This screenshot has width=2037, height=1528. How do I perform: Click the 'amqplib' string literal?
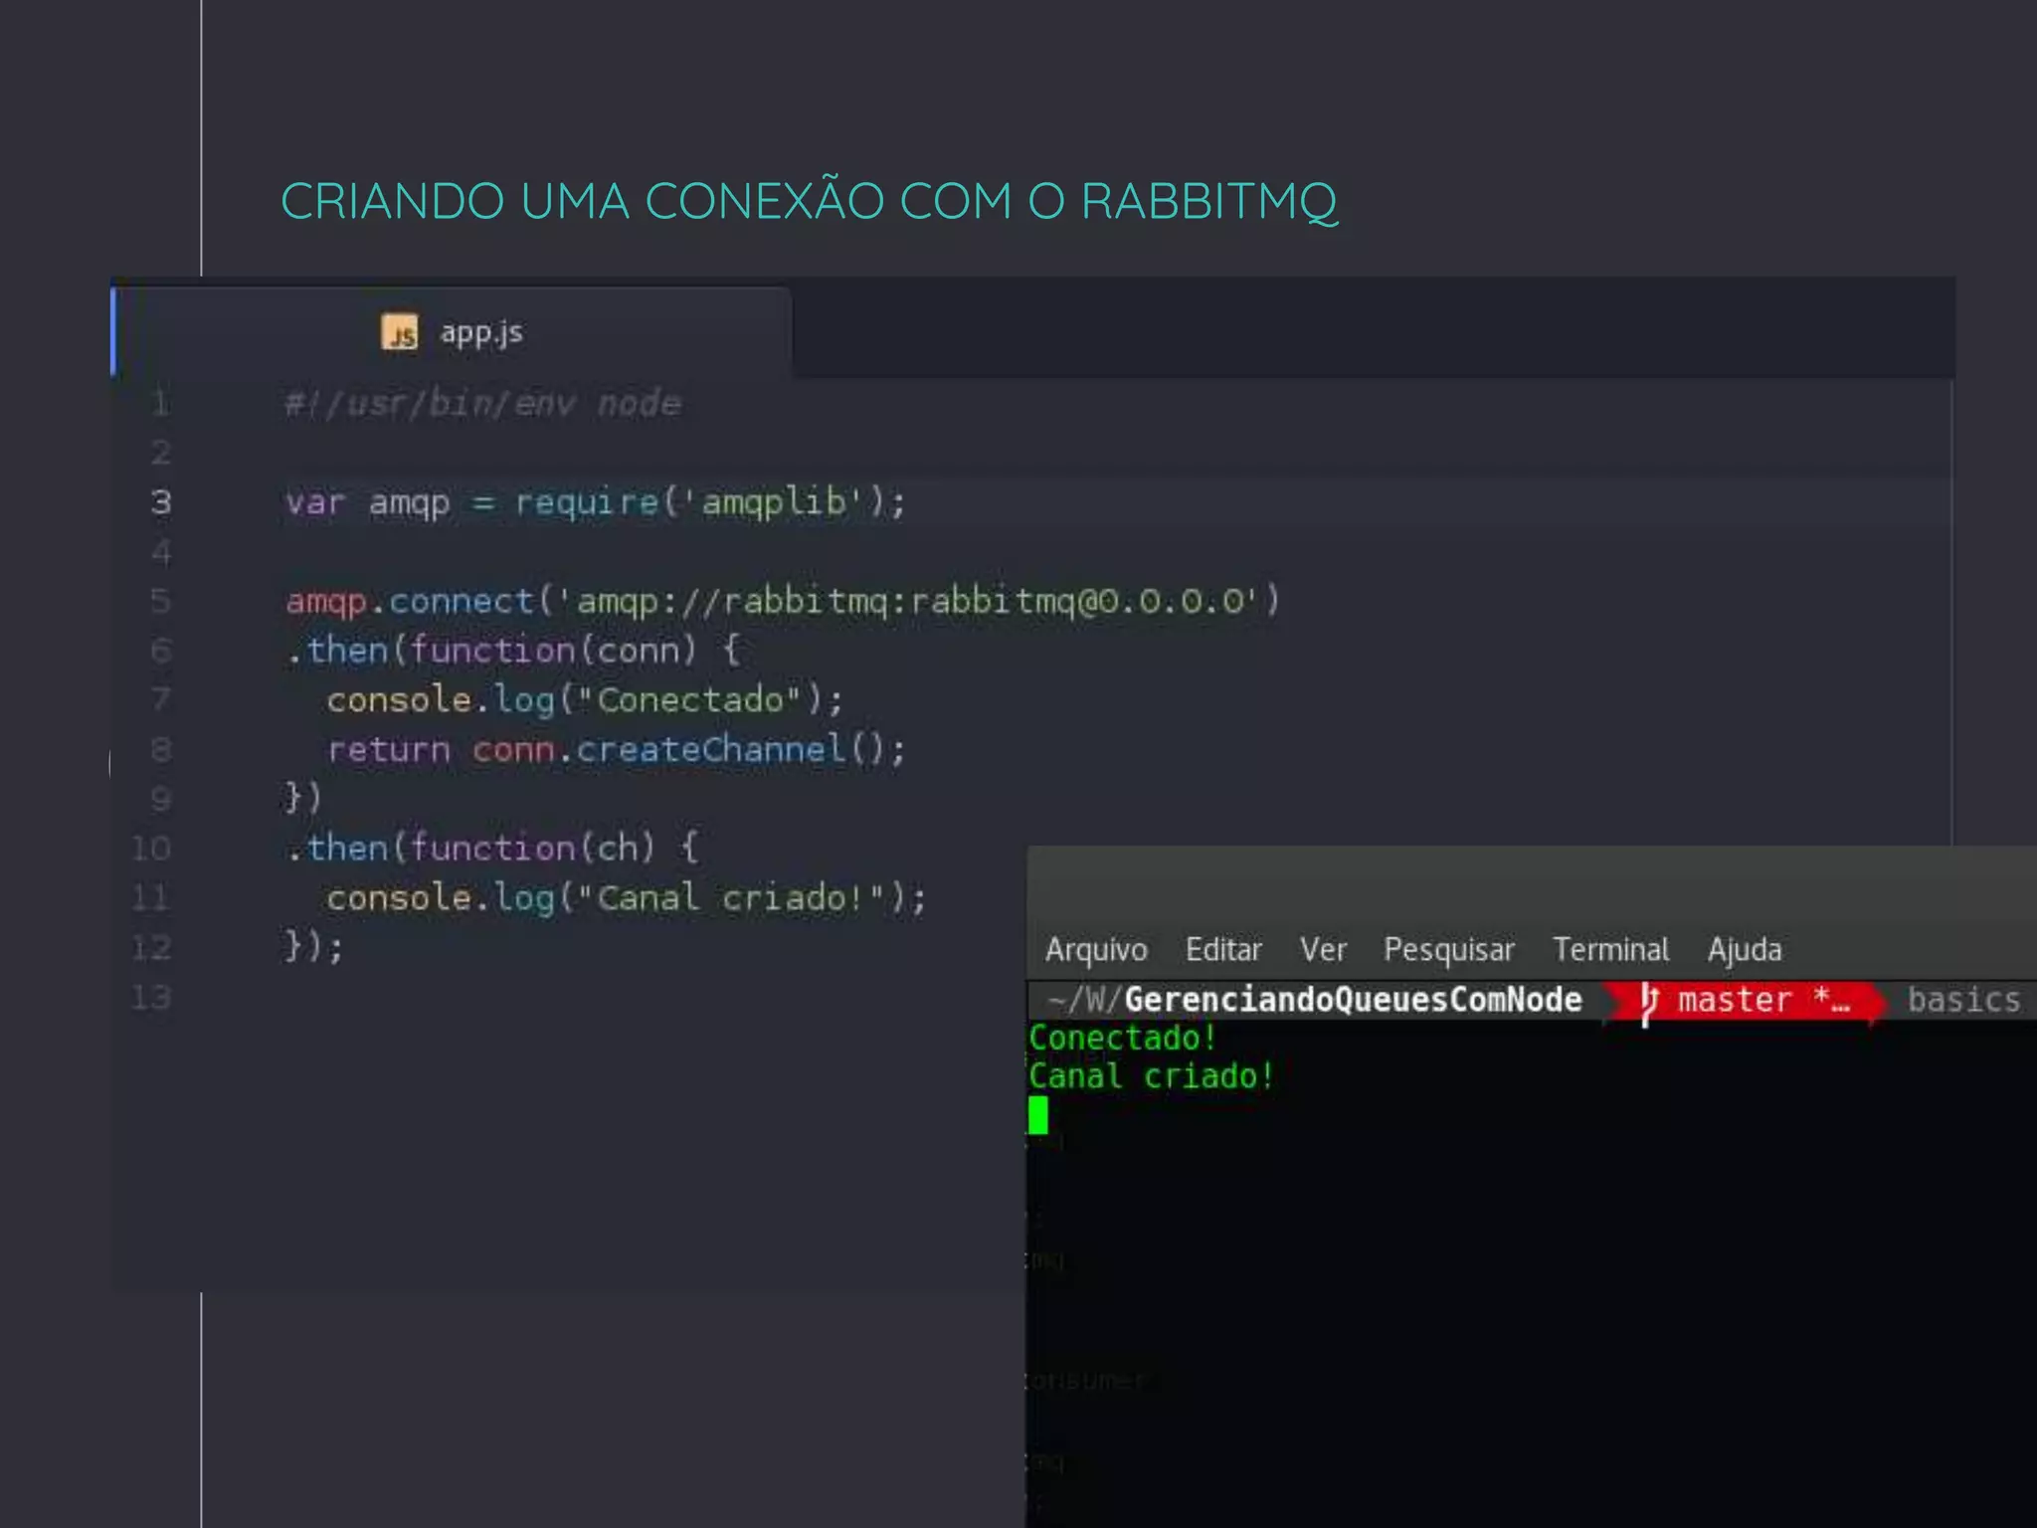[774, 502]
